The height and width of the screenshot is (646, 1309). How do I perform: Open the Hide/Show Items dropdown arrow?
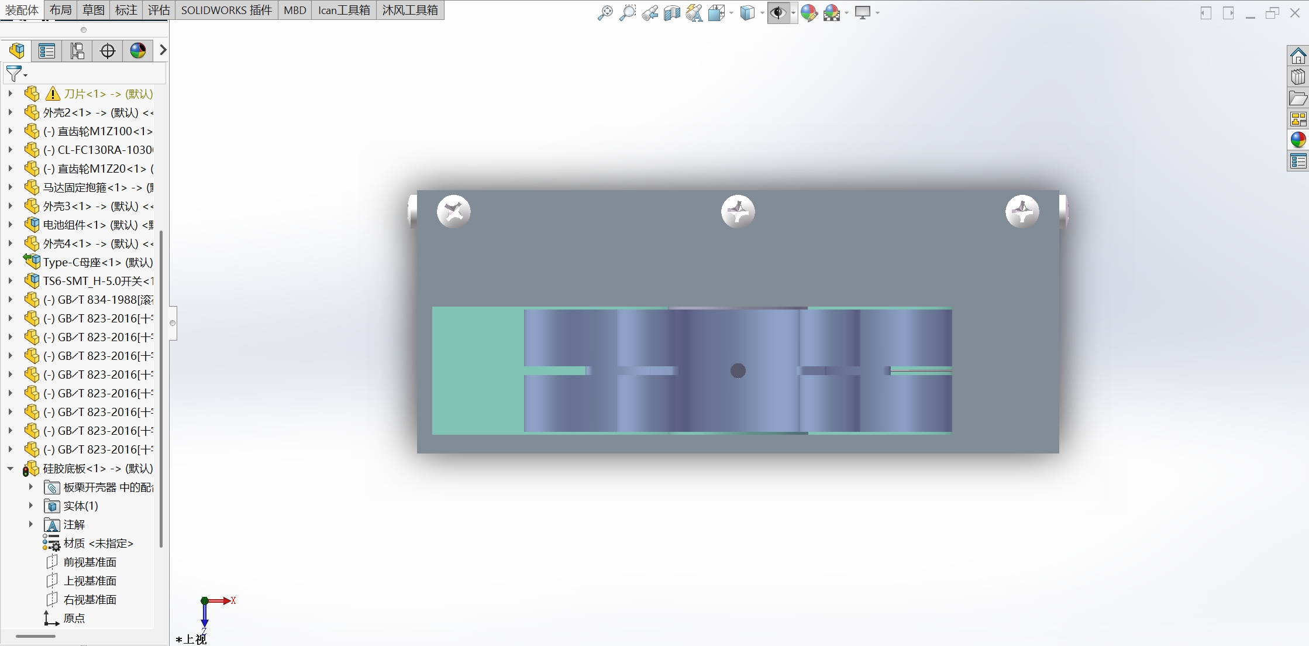[793, 13]
